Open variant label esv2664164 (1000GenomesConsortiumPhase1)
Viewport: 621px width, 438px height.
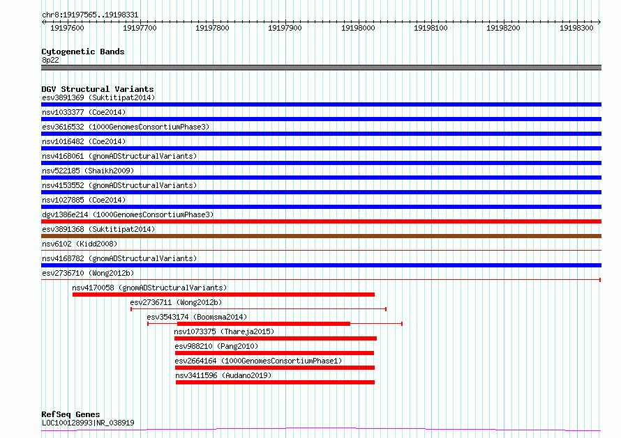[258, 361]
